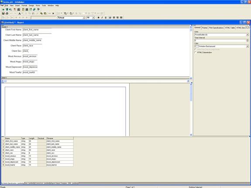
Task: Click the 'Client First Name:' label
Action: point(13,30)
